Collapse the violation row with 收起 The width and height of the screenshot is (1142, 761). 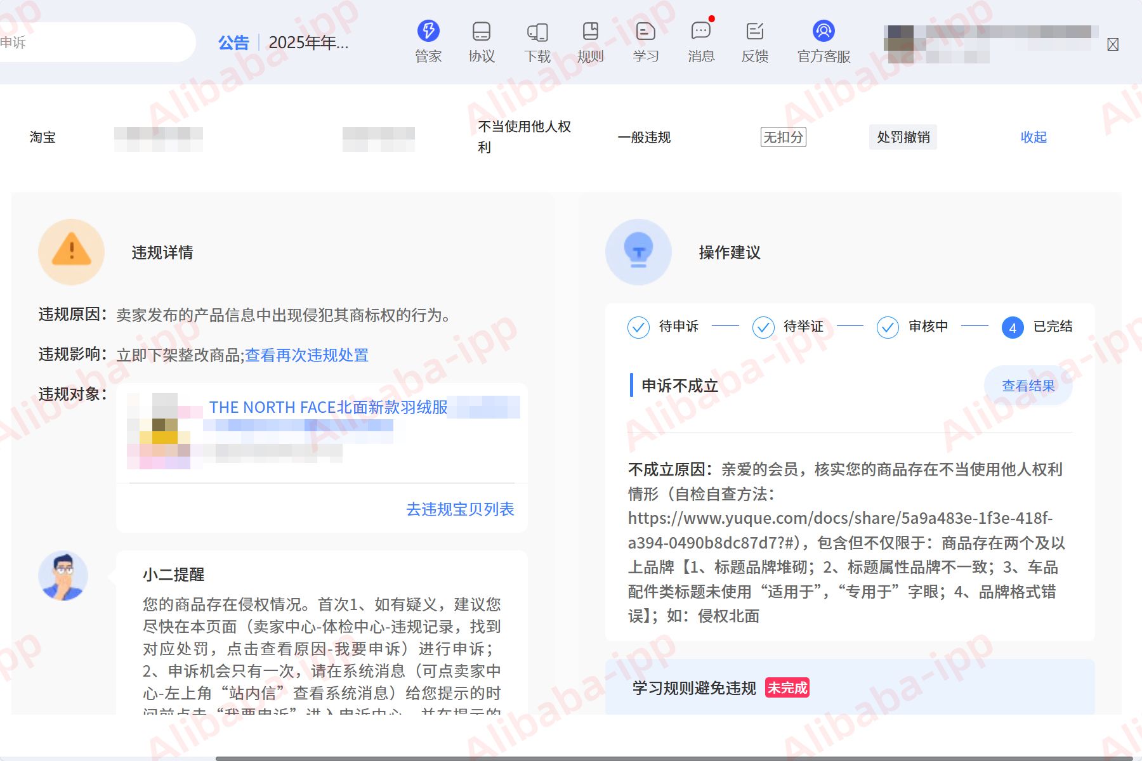(x=1034, y=137)
